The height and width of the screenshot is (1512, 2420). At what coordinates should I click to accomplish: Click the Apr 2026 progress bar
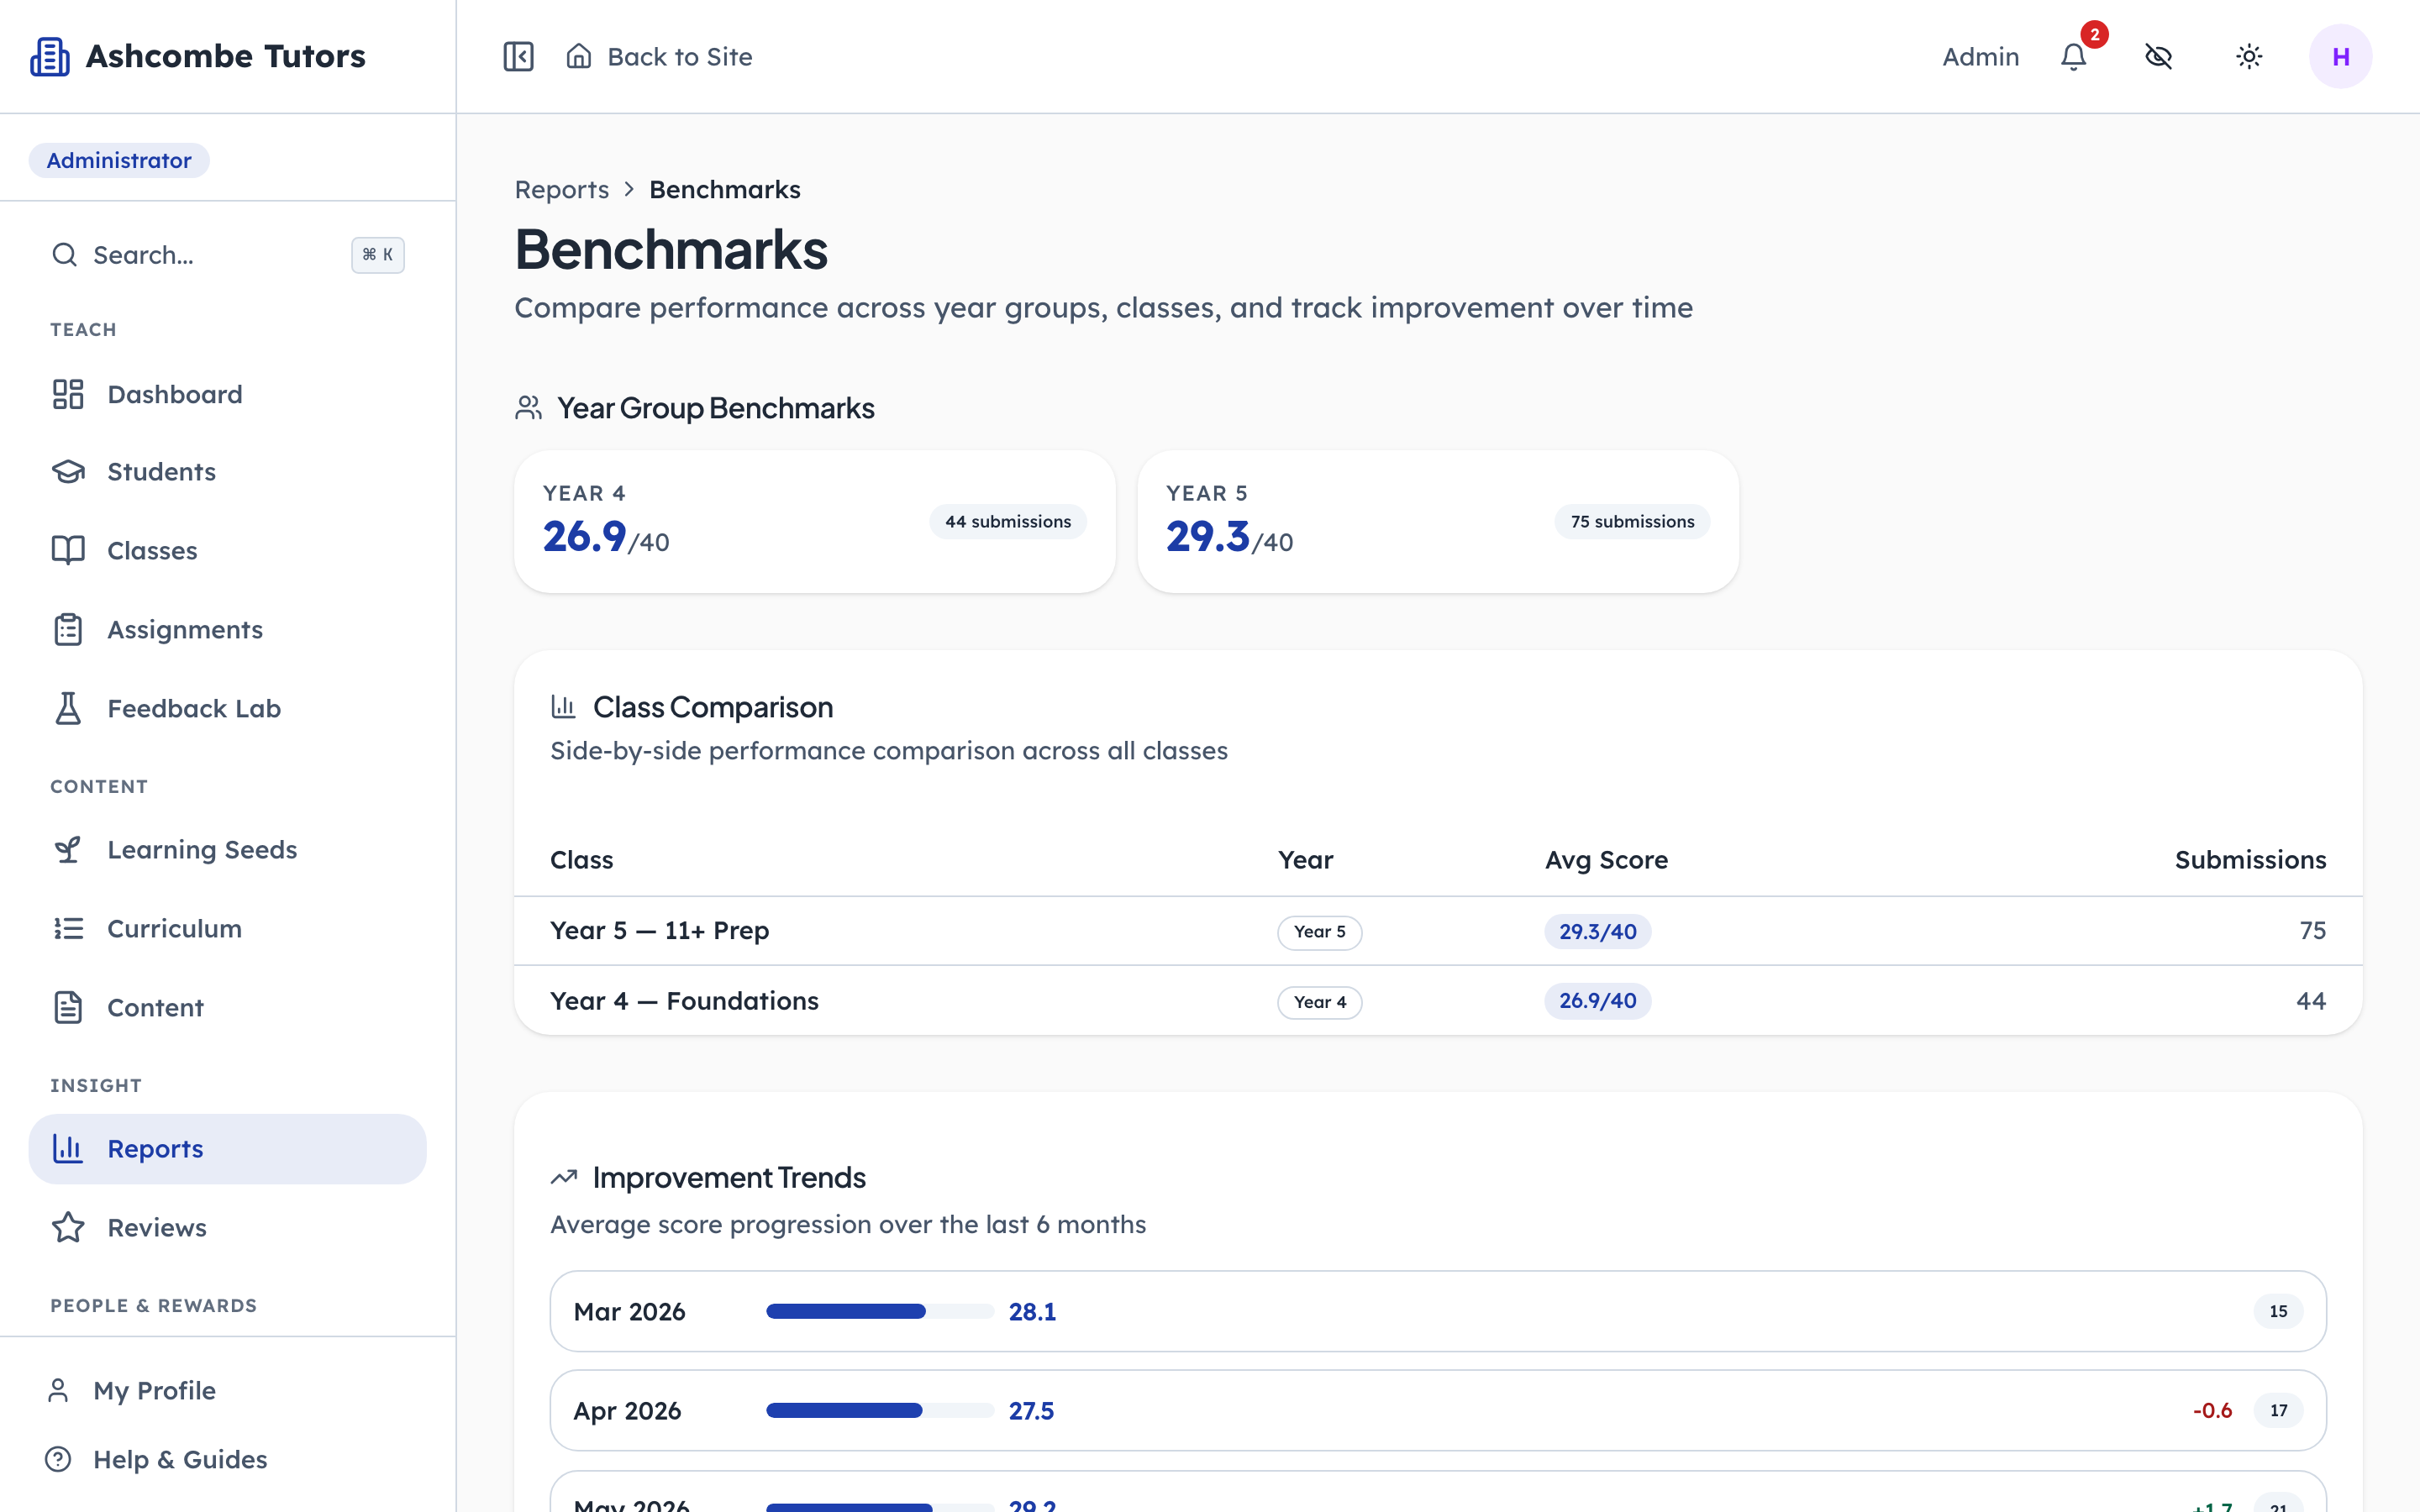[879, 1410]
